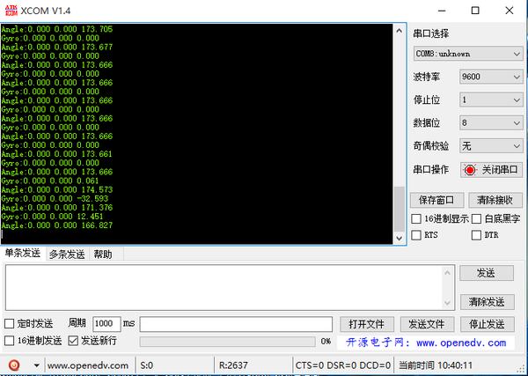This screenshot has height=376, width=528.
Task: Click the receive window scrollbar up arrow
Action: point(399,31)
